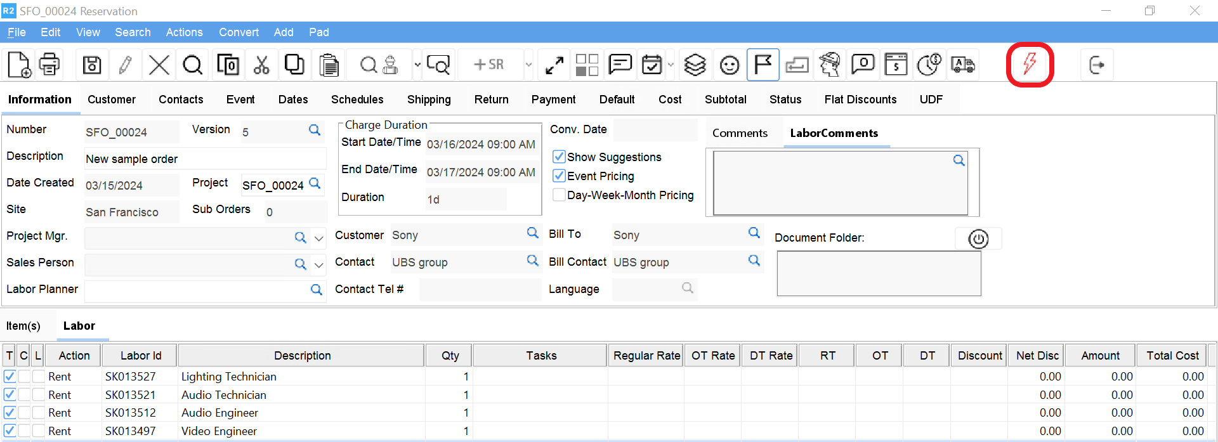Open the Convert menu
Viewport: 1218px width, 442px height.
click(239, 32)
